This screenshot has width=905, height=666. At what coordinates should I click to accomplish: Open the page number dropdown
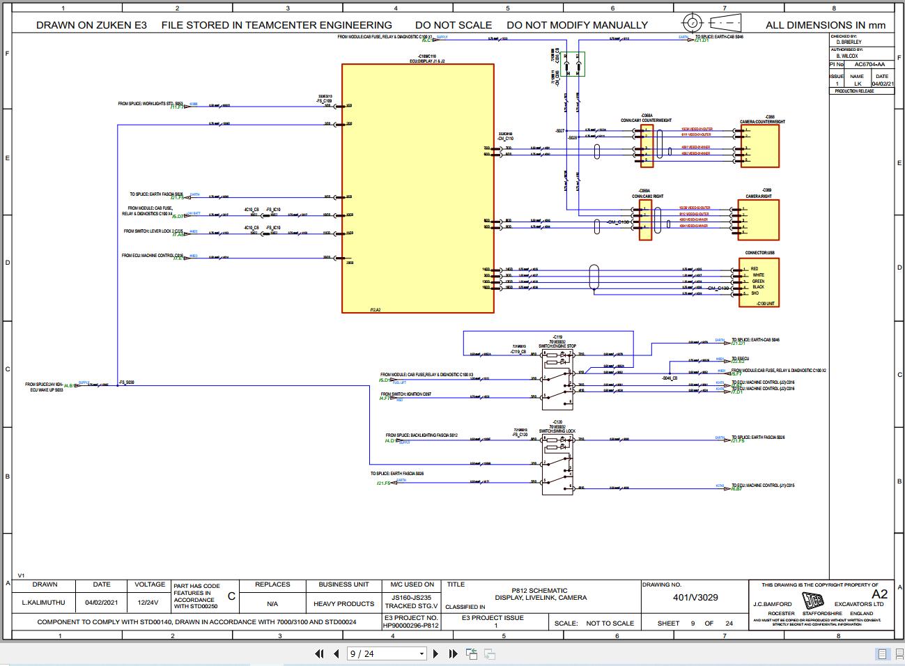coord(421,653)
